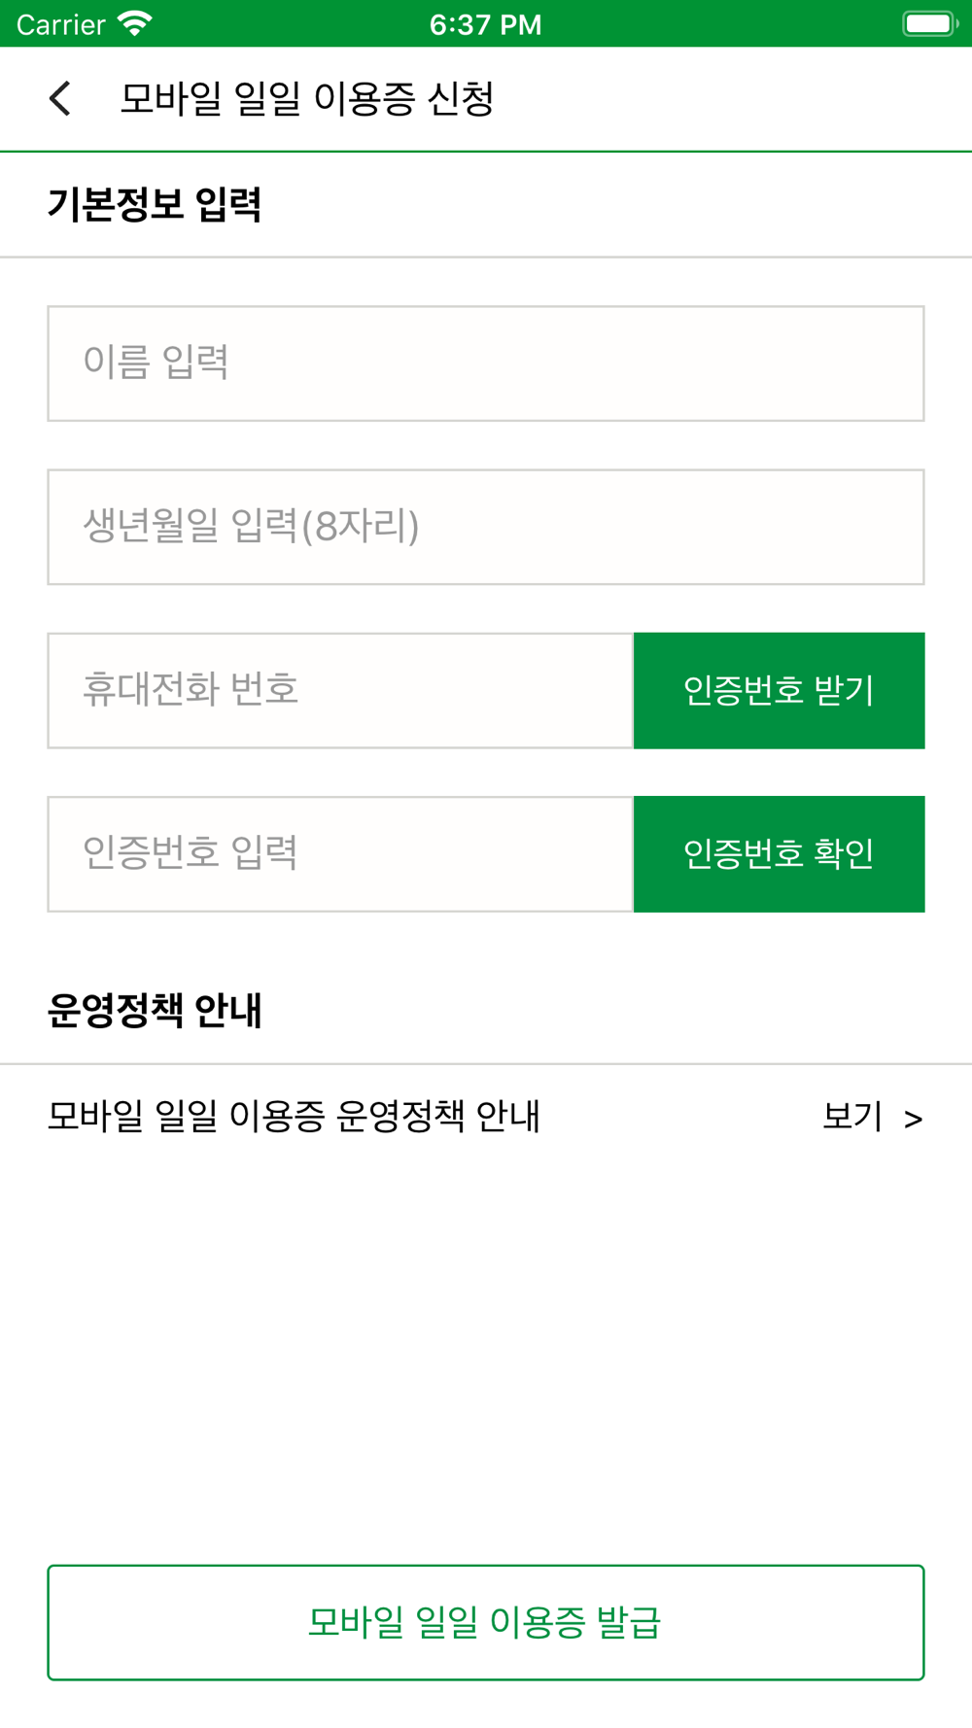
Task: Tap the Carrier label in status bar
Action: coord(61,24)
